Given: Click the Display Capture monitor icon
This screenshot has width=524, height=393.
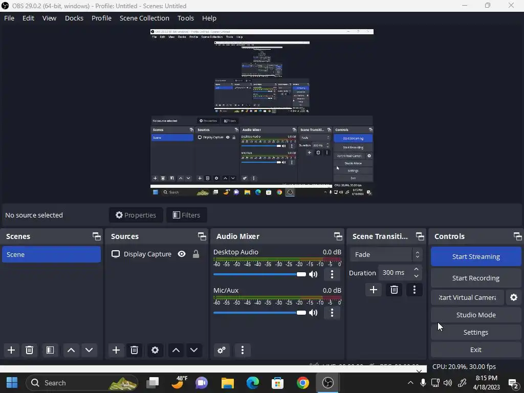Looking at the screenshot, I should pos(116,254).
